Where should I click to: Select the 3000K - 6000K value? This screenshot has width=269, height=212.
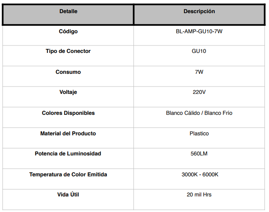point(200,175)
